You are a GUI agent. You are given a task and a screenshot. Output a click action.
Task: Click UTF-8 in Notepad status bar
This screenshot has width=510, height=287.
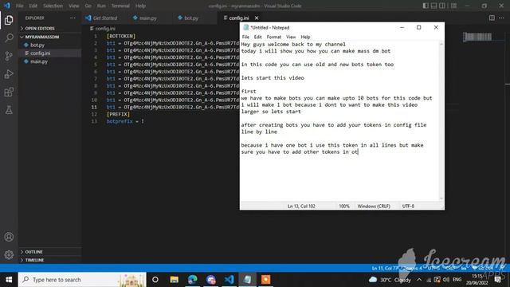tap(408, 206)
